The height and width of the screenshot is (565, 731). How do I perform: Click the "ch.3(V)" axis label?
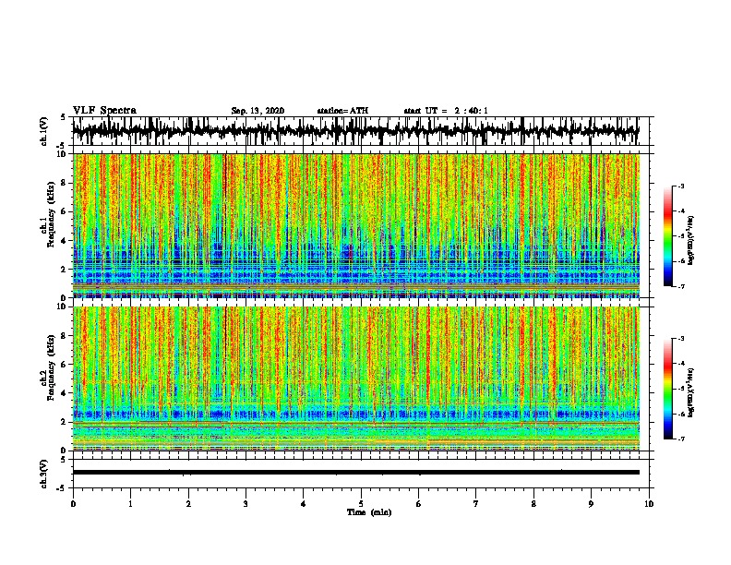43,474
